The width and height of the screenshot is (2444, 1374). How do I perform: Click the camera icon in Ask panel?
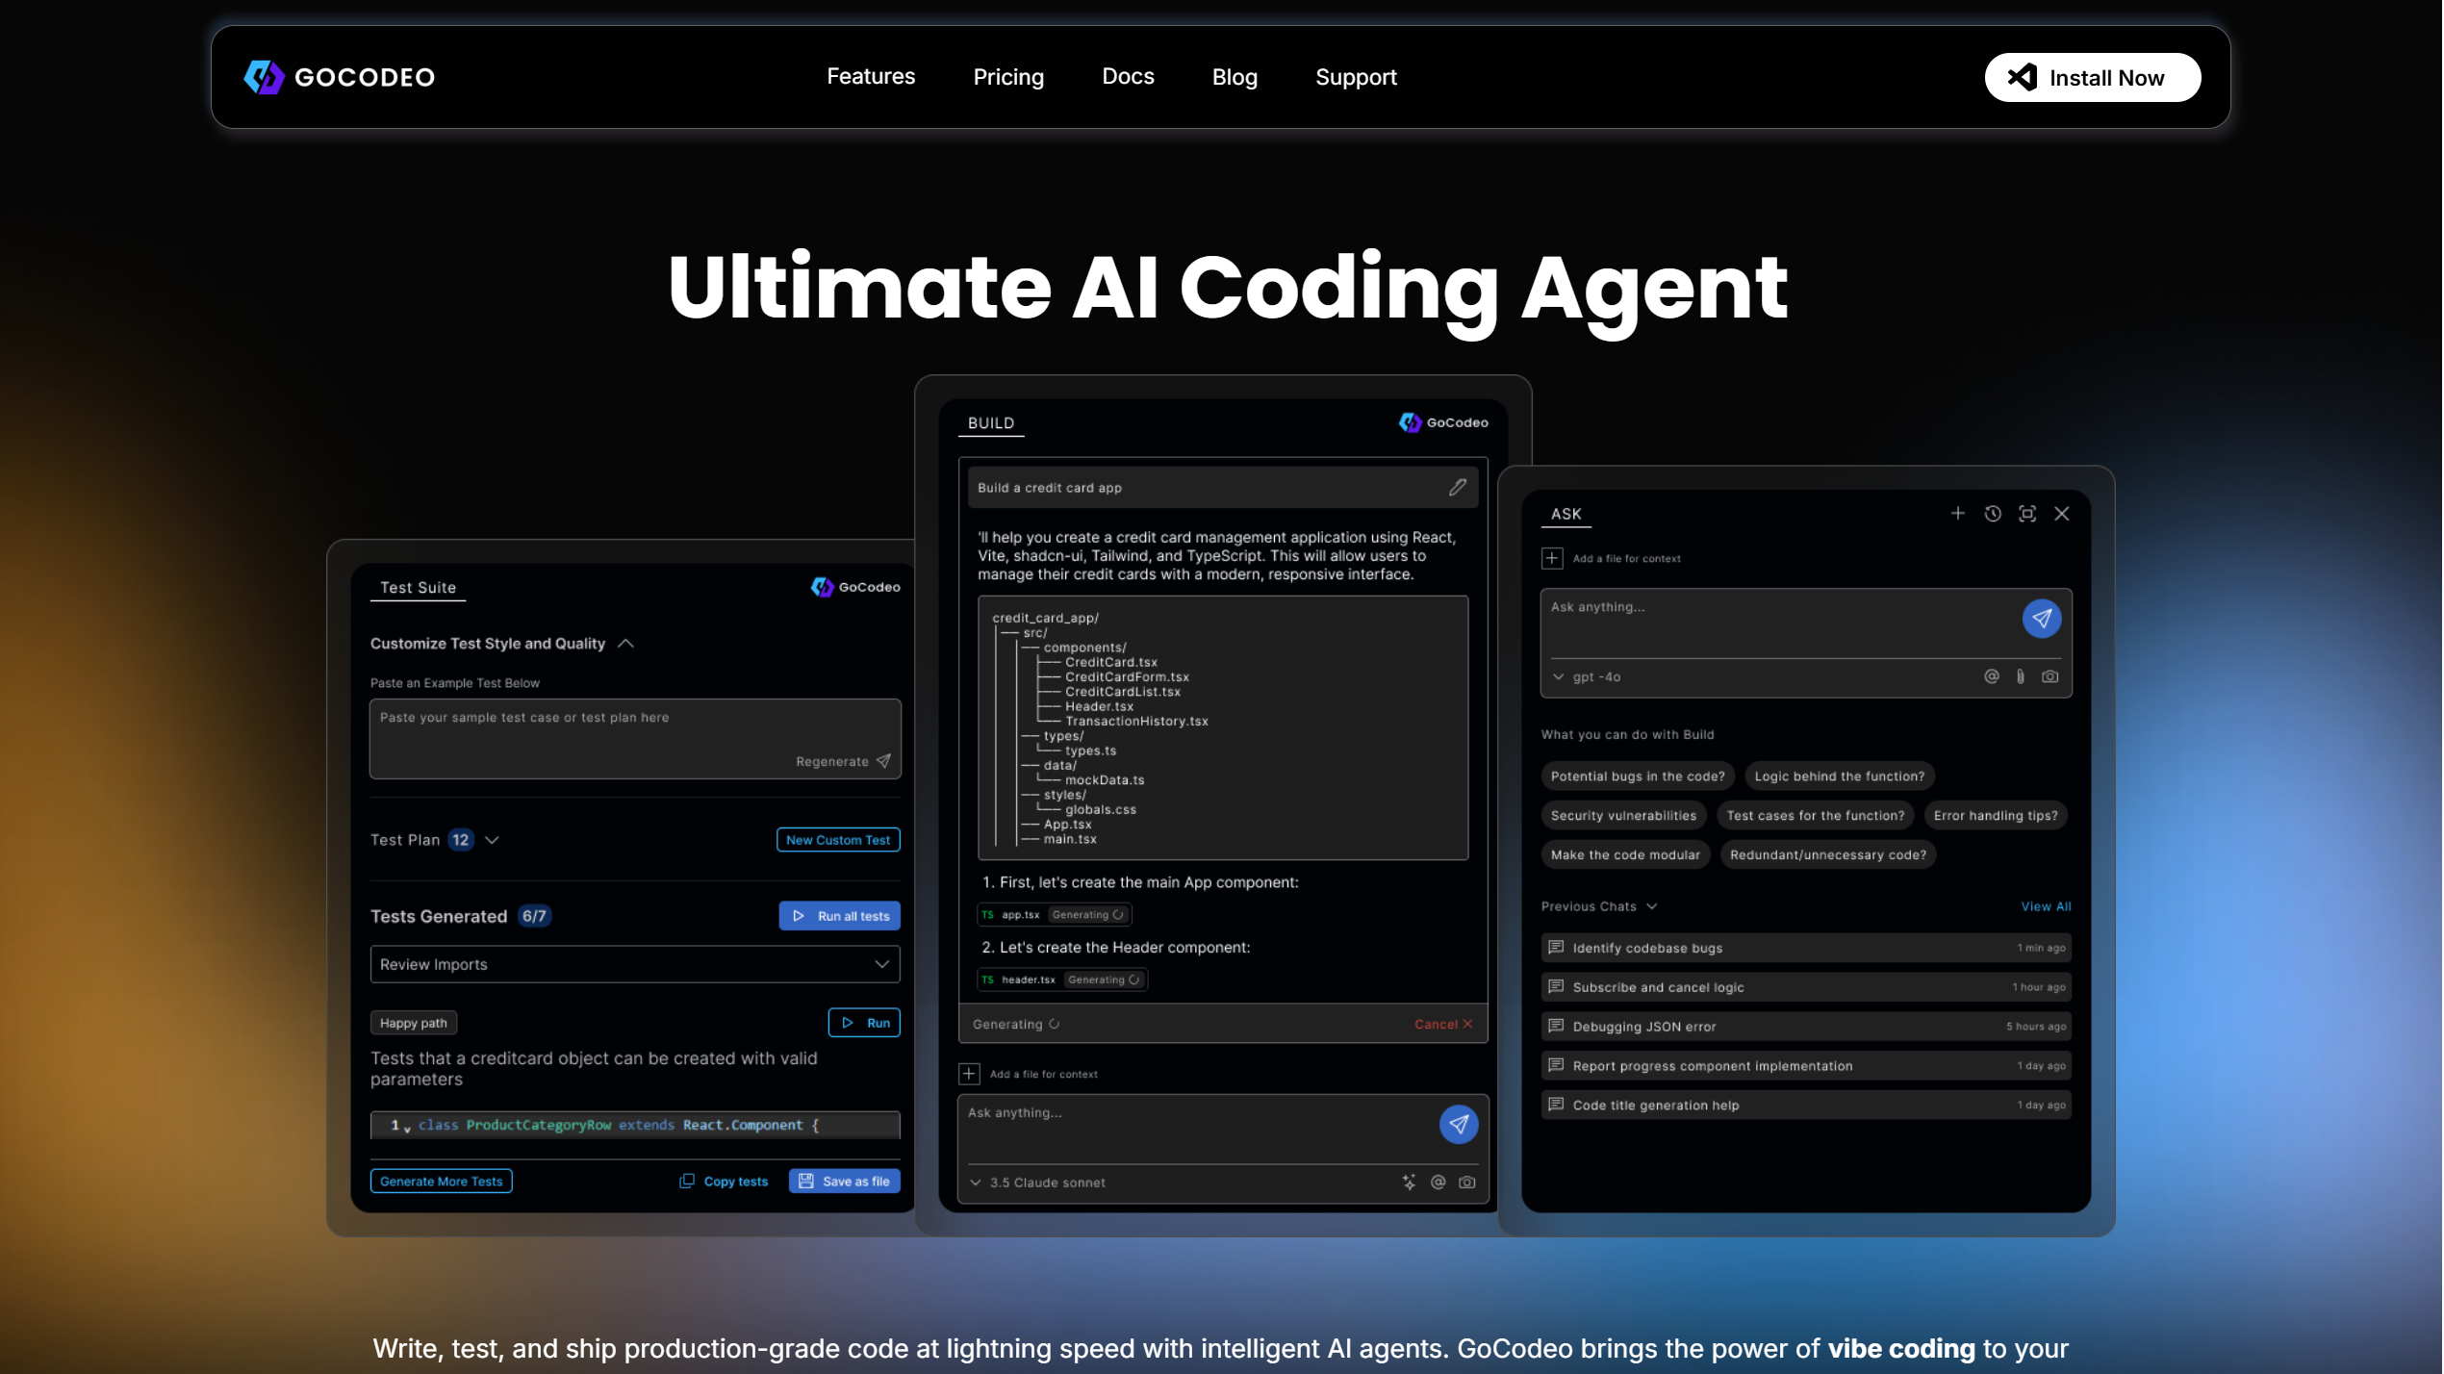tap(2050, 677)
